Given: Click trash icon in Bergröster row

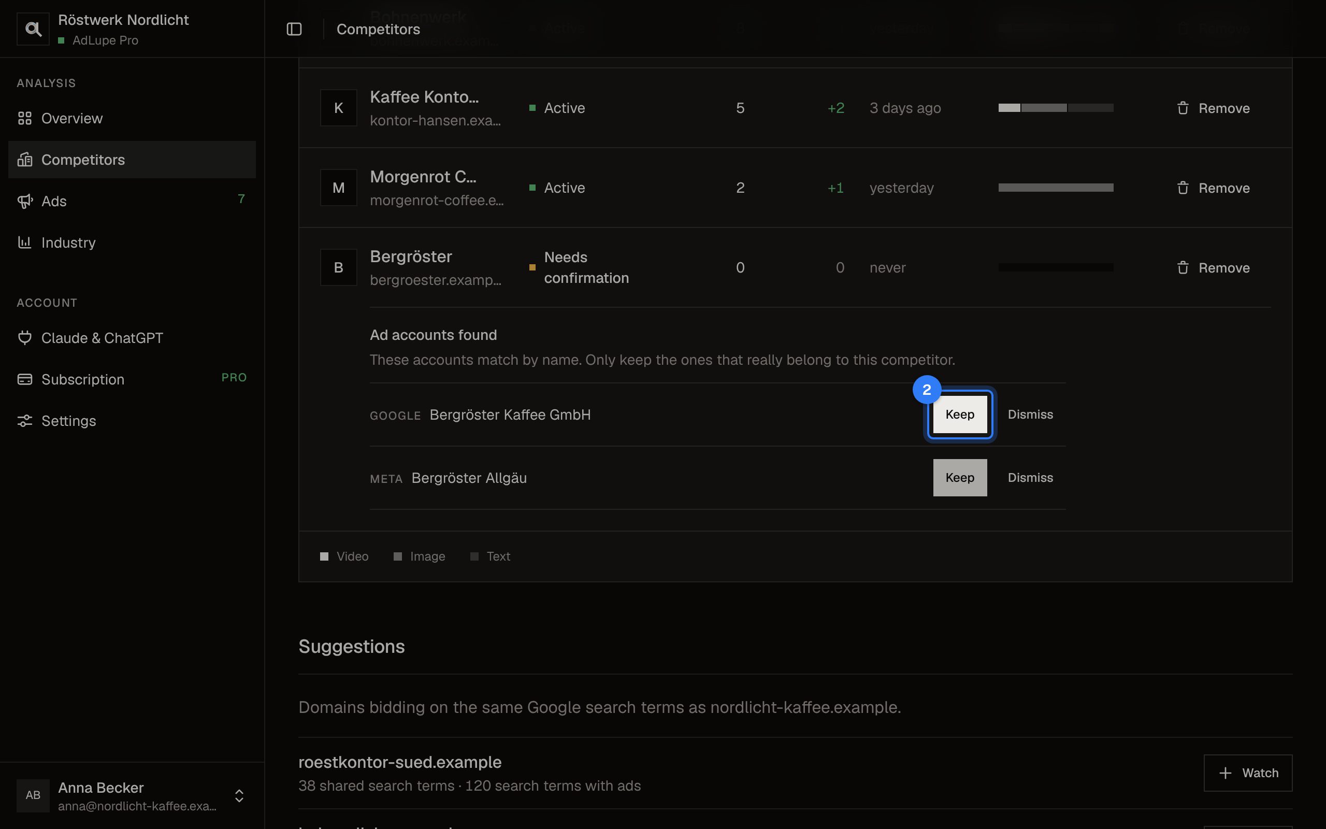Looking at the screenshot, I should (1183, 267).
